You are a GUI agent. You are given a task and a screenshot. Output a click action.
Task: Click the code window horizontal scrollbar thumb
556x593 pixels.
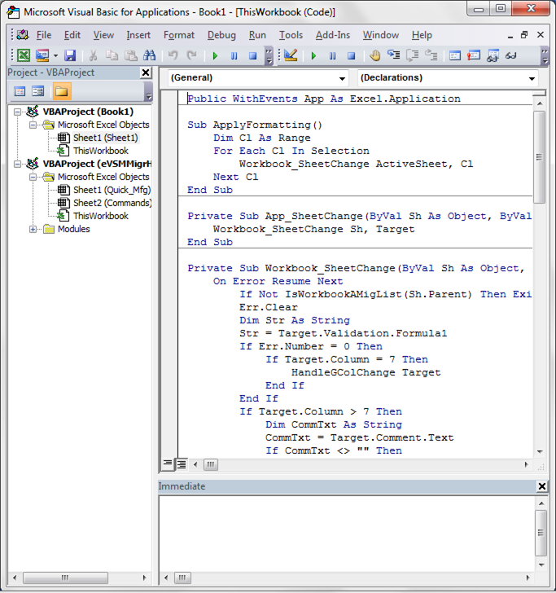tap(210, 464)
